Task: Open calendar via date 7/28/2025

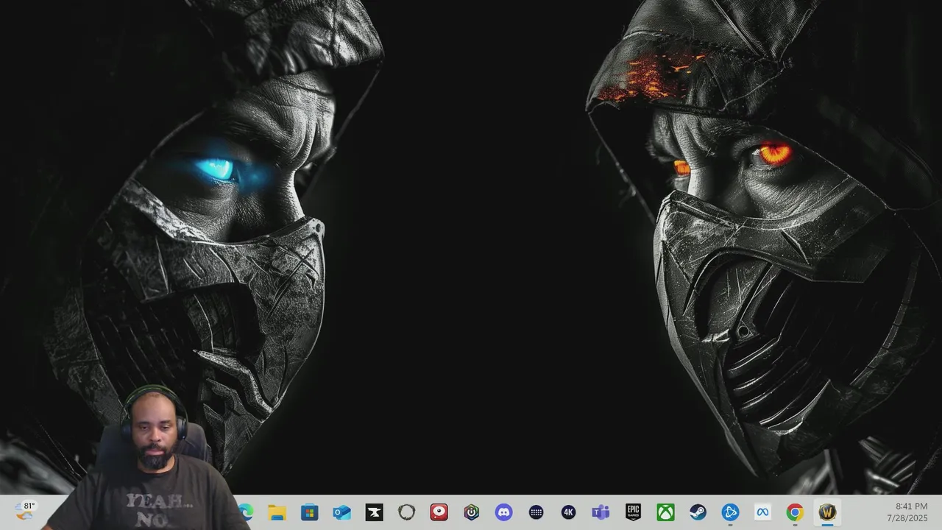Action: point(907,518)
